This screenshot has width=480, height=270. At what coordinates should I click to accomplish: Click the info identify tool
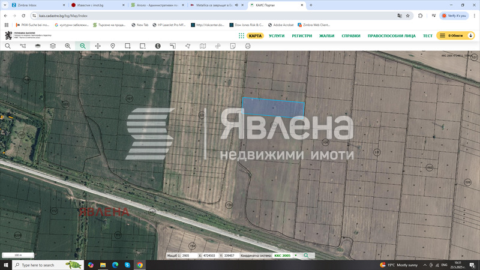[x=158, y=46]
